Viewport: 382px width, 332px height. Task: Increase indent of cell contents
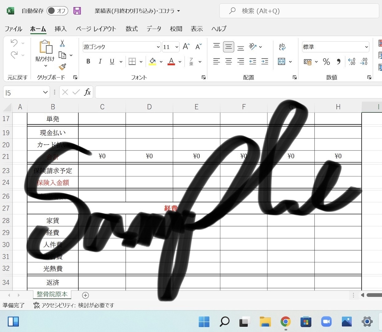tap(265, 62)
